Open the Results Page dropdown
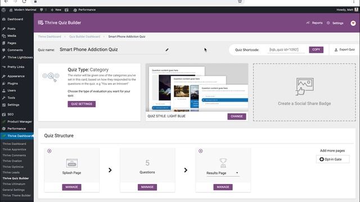 tap(223, 173)
